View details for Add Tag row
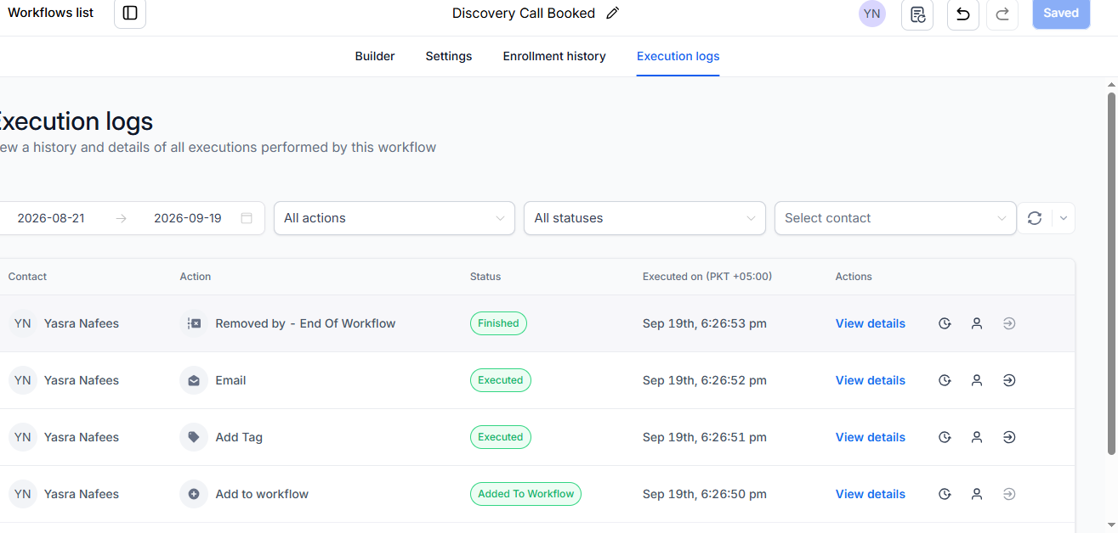 pyautogui.click(x=871, y=437)
